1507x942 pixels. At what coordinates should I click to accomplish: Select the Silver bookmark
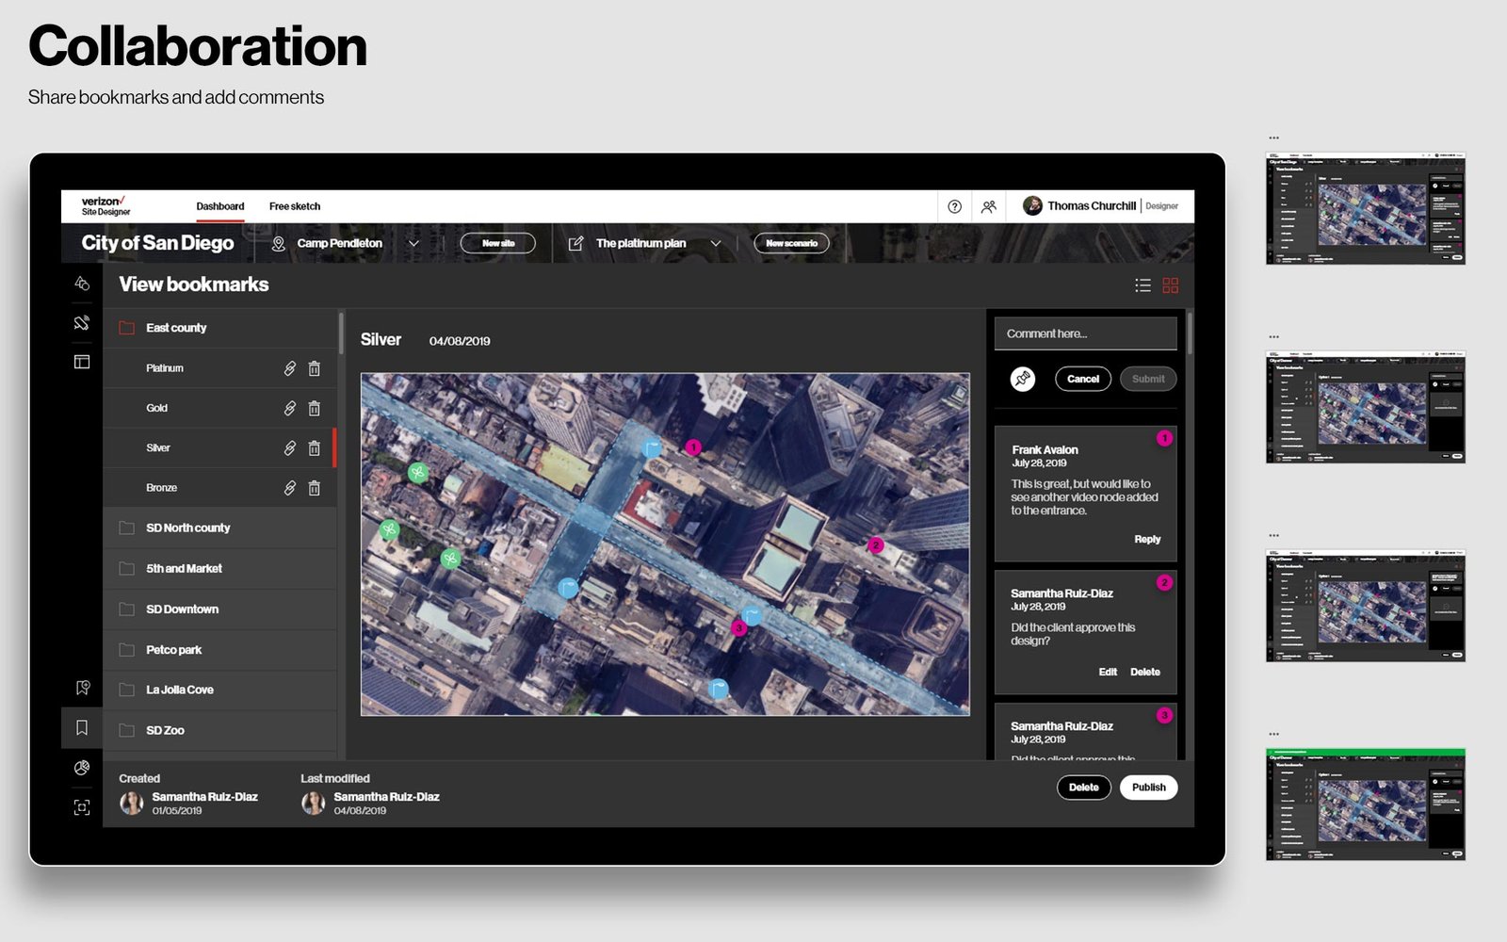[x=158, y=448]
